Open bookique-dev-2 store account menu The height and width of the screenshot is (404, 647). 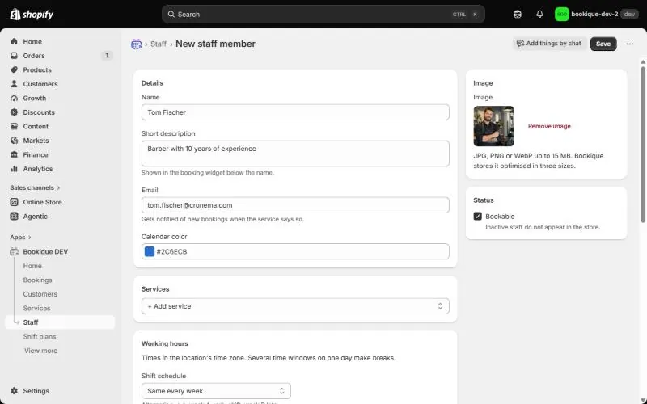pos(596,15)
